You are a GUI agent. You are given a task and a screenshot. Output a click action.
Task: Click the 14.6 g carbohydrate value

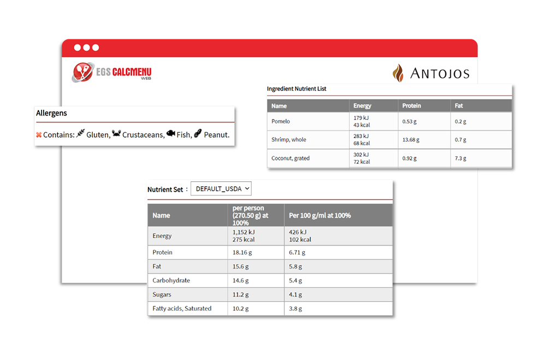(x=240, y=281)
